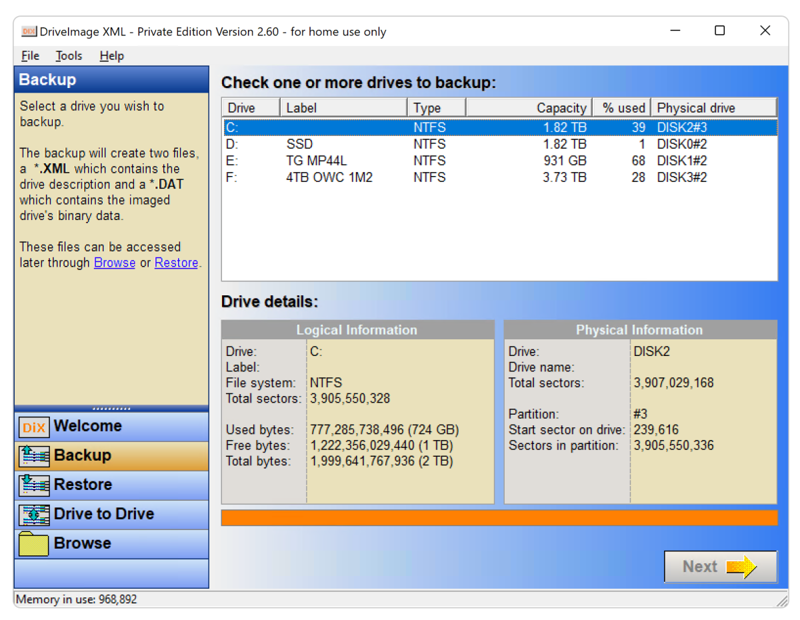Open the Drive to Drive section

point(111,515)
